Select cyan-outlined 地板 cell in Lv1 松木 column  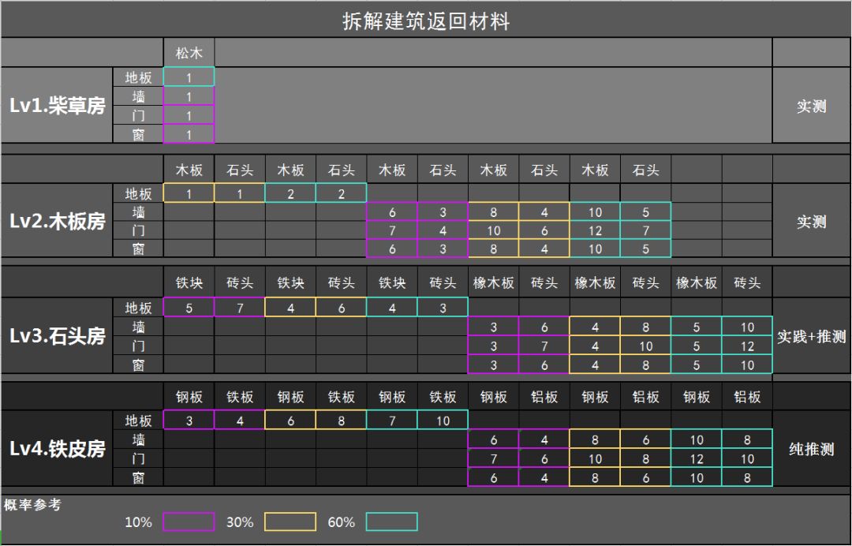pos(189,77)
